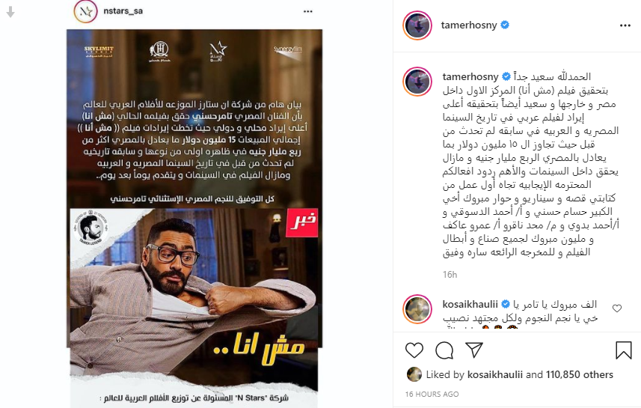Open tamerhosny profile picture in the header
The image size is (641, 408).
click(x=417, y=25)
